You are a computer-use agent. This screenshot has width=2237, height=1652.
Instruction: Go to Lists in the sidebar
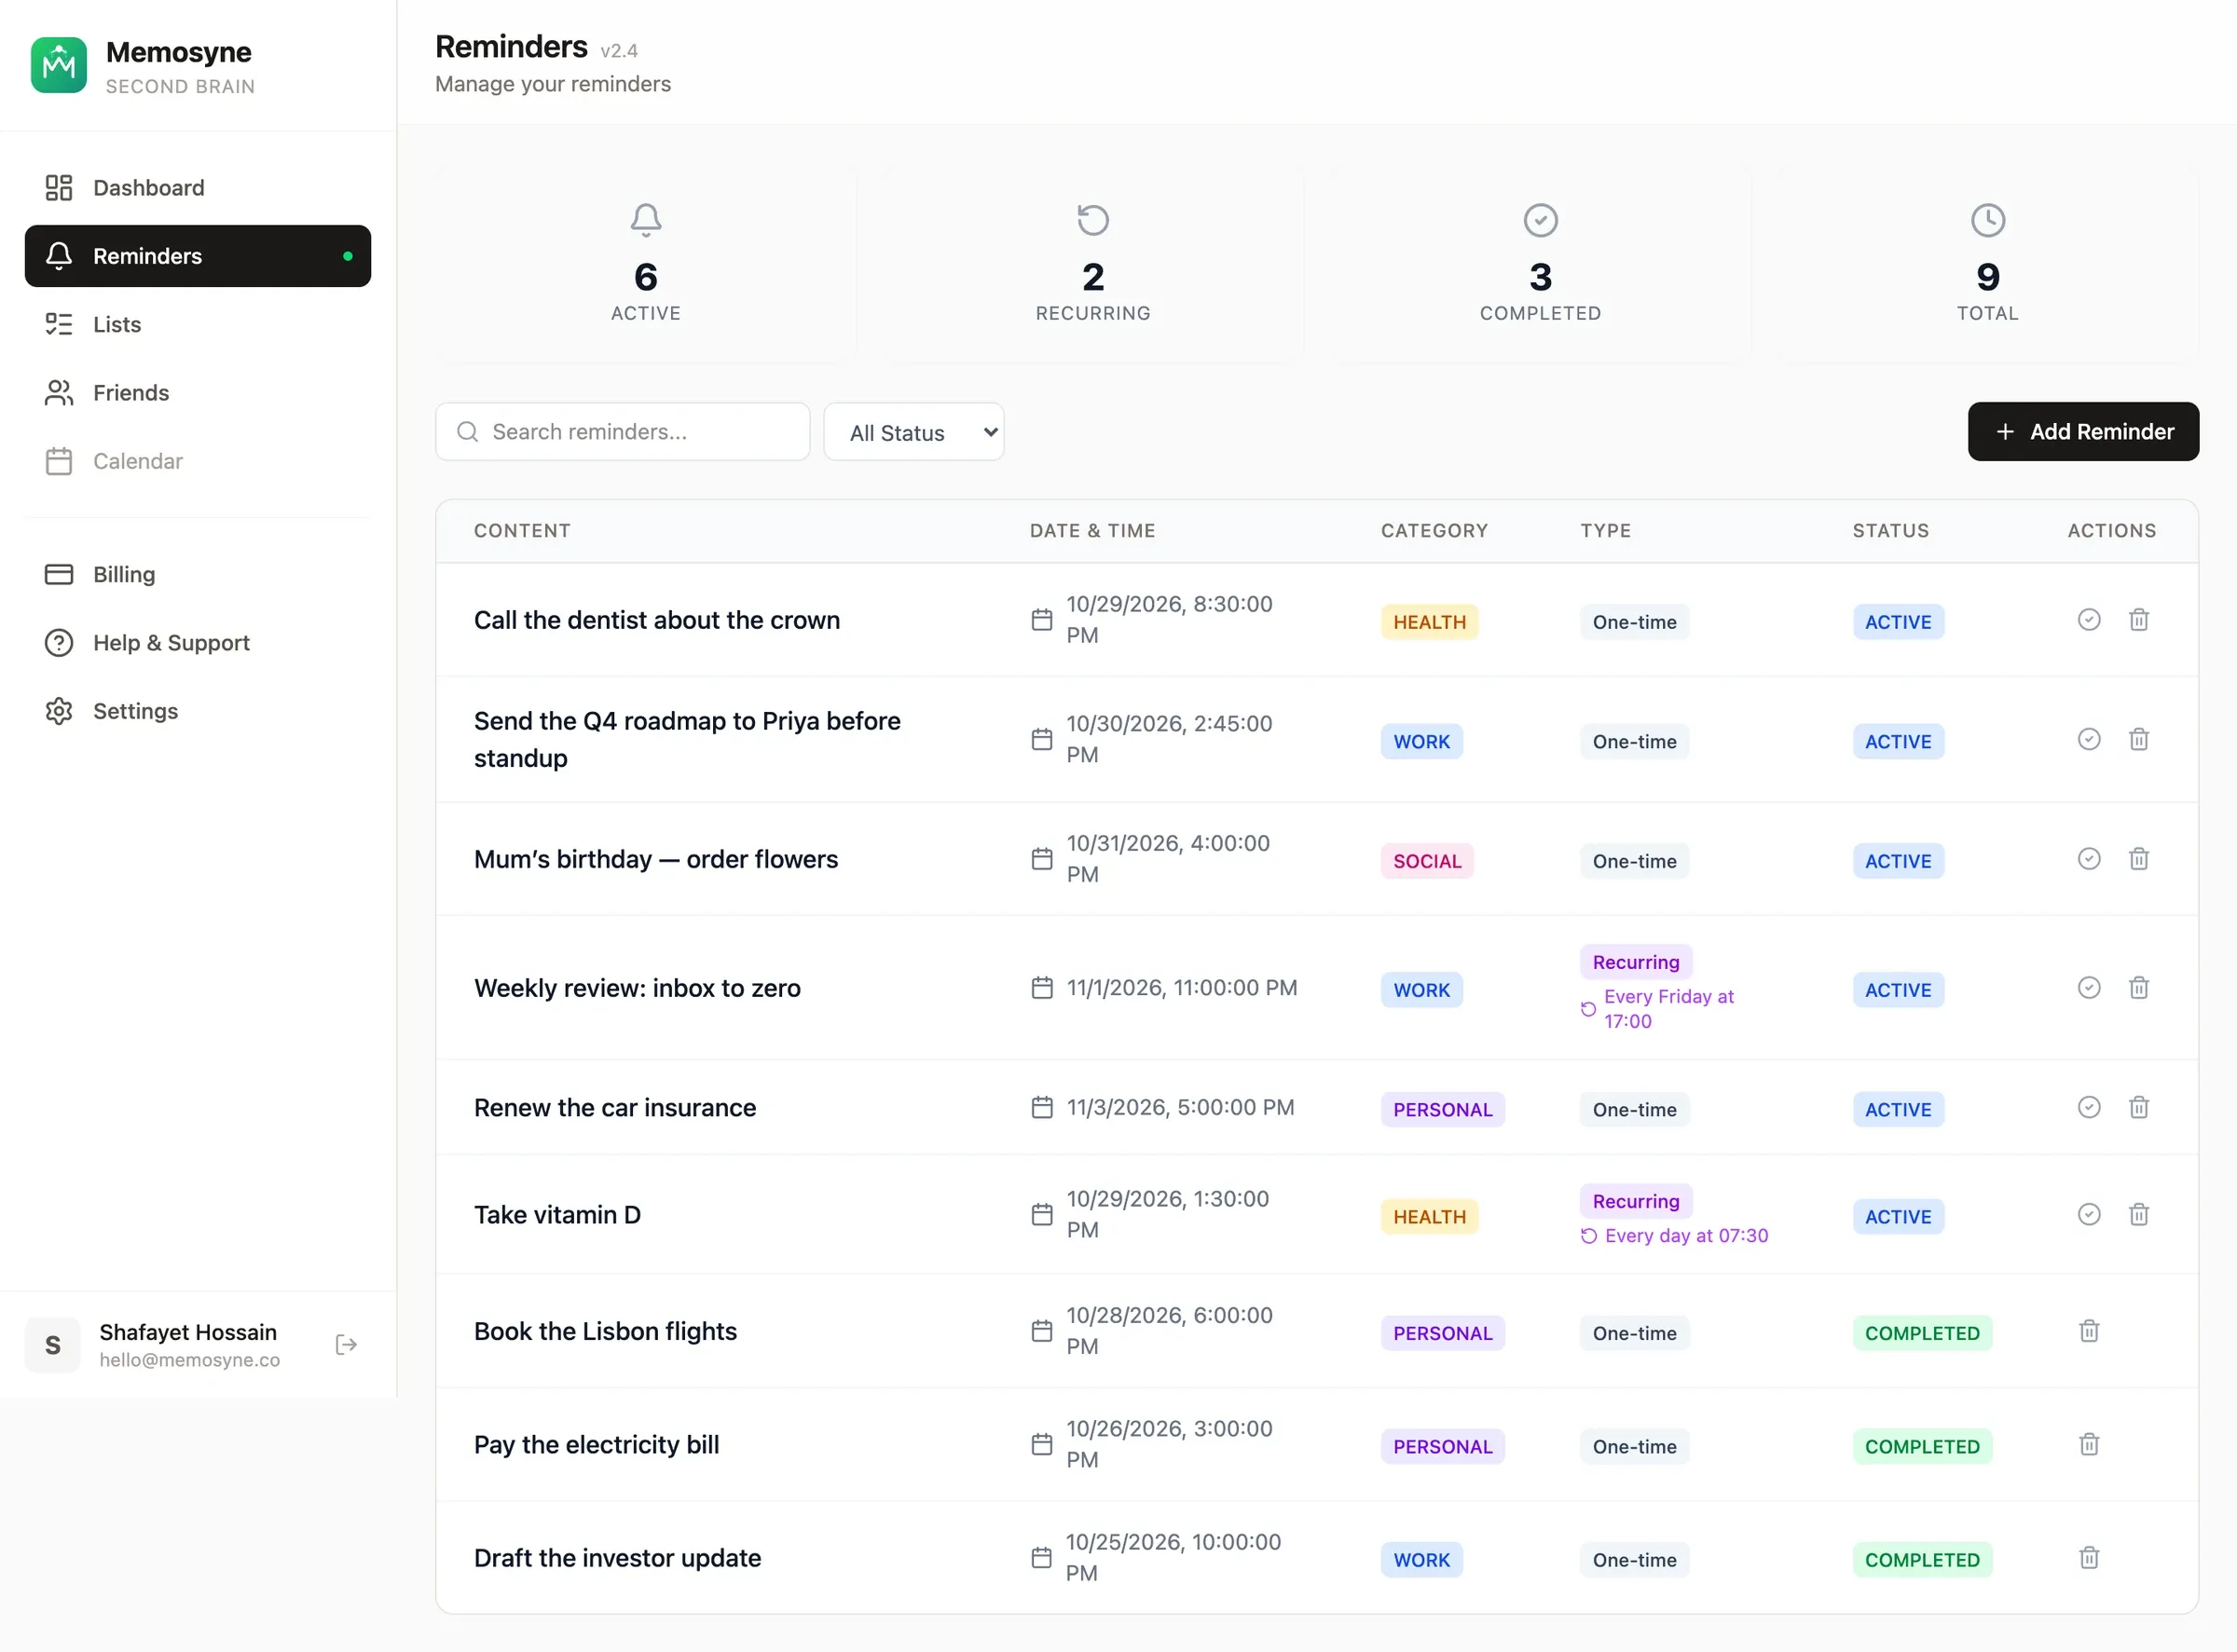pos(199,324)
